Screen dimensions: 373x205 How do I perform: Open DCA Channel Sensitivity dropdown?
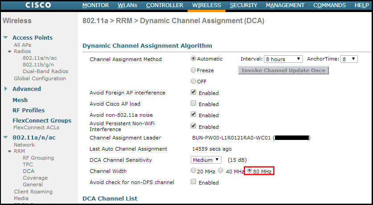pyautogui.click(x=206, y=160)
